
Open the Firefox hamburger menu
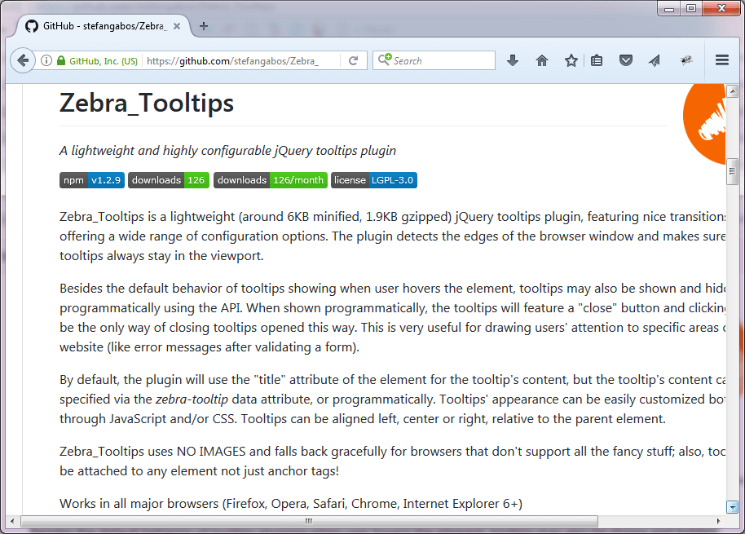pyautogui.click(x=721, y=60)
